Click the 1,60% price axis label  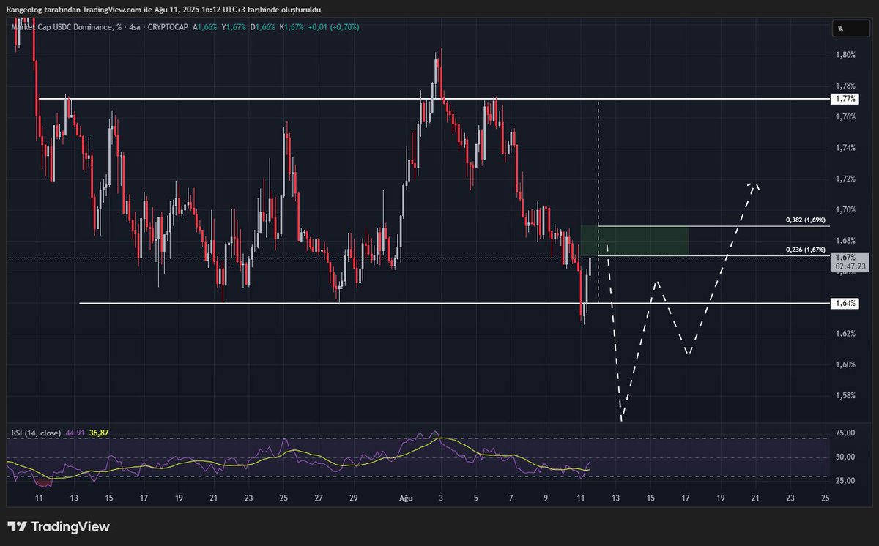click(845, 364)
